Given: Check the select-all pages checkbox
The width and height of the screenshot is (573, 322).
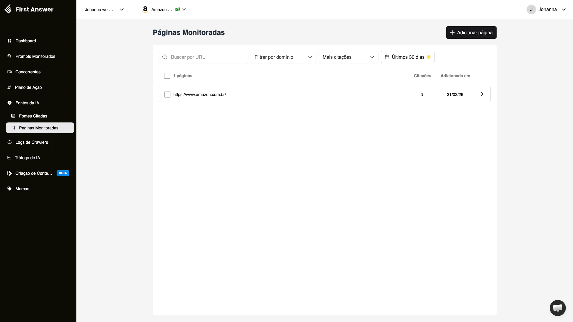Looking at the screenshot, I should tap(167, 76).
